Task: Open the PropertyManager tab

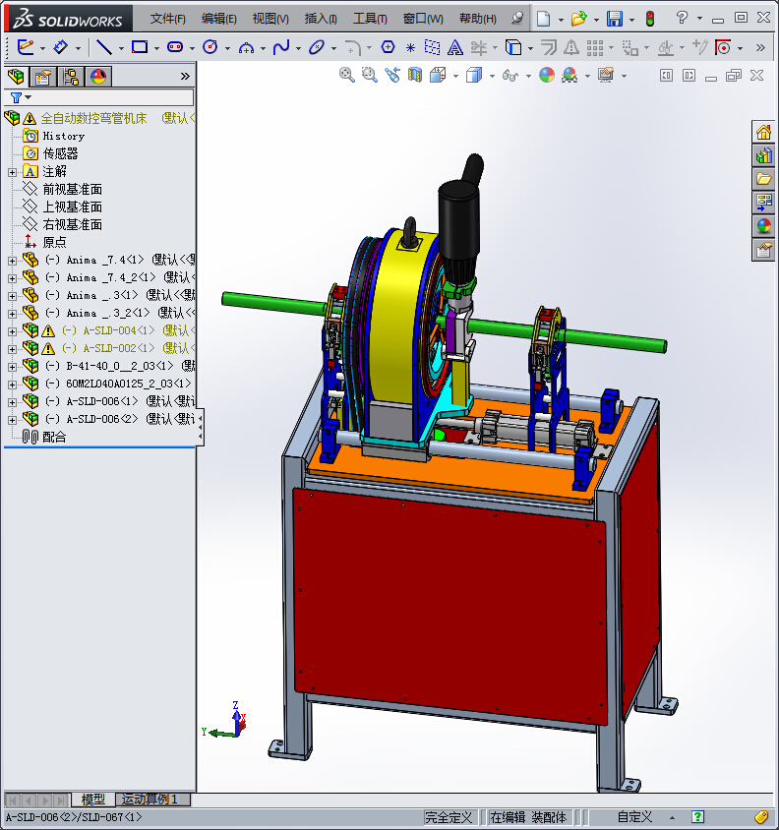Action: point(43,77)
